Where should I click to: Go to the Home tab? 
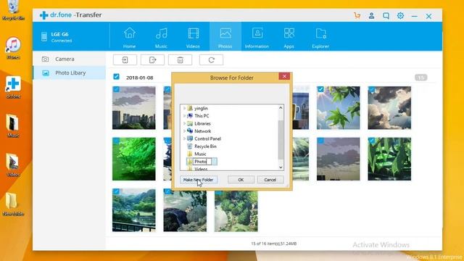point(129,37)
